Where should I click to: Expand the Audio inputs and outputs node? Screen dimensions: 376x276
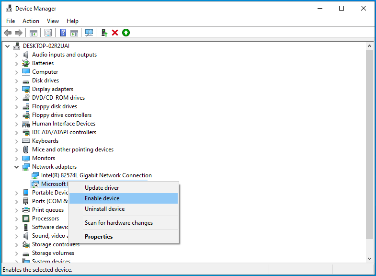tap(16, 55)
